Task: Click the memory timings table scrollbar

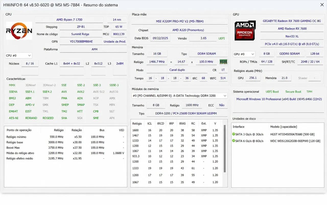Action: (x=225, y=148)
